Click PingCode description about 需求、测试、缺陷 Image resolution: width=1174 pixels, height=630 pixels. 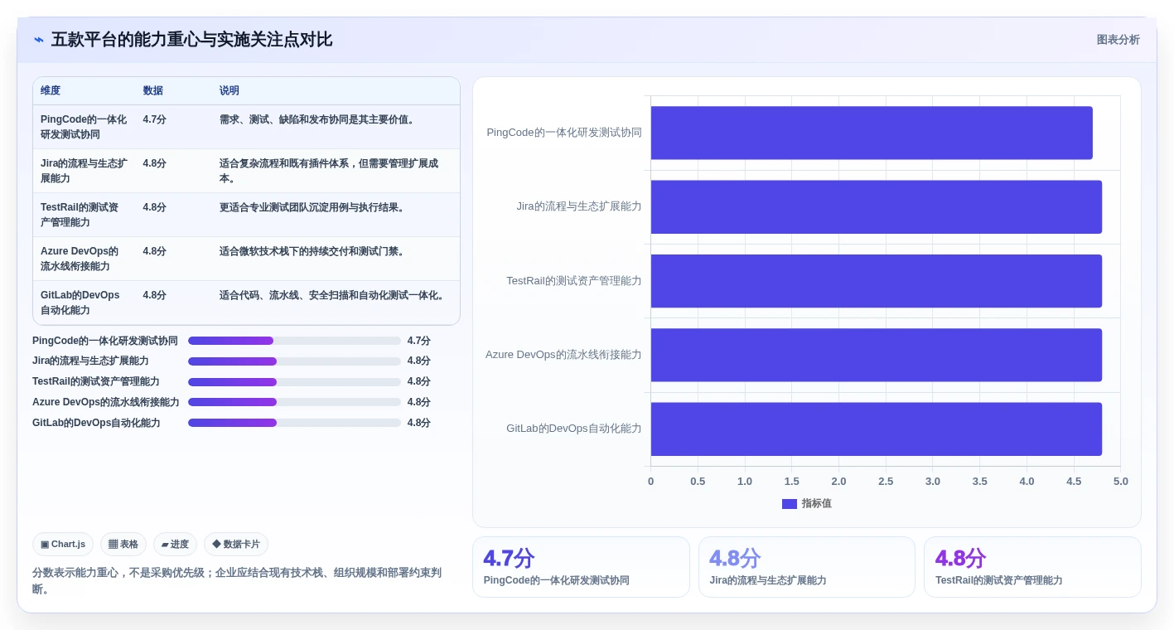(x=319, y=119)
